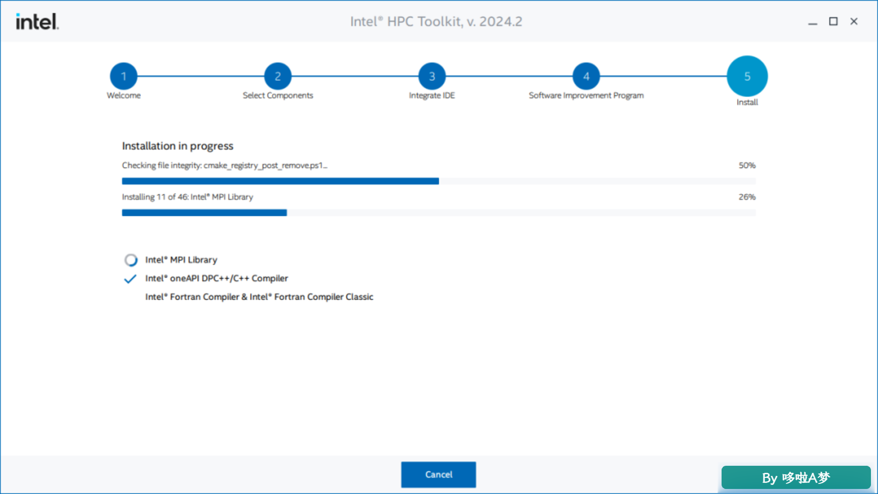Image resolution: width=878 pixels, height=494 pixels.
Task: Click the checkmark beside oneAPI DPC++/C++ Compiler
Action: [130, 279]
